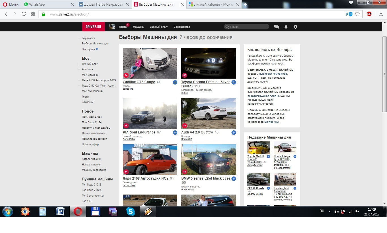Image resolution: width=387 pixels, height=233 pixels.
Task: Open Топ 100 in sidebar
Action: point(87,201)
